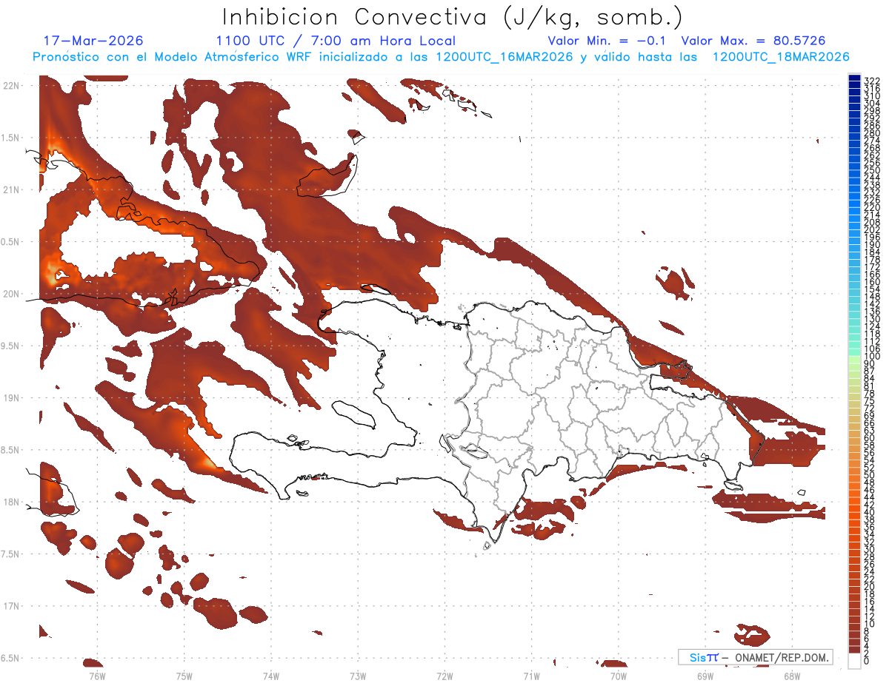Image resolution: width=889 pixels, height=686 pixels.
Task: Click the forecast date '17-Mar-2026'
Action: coord(93,41)
